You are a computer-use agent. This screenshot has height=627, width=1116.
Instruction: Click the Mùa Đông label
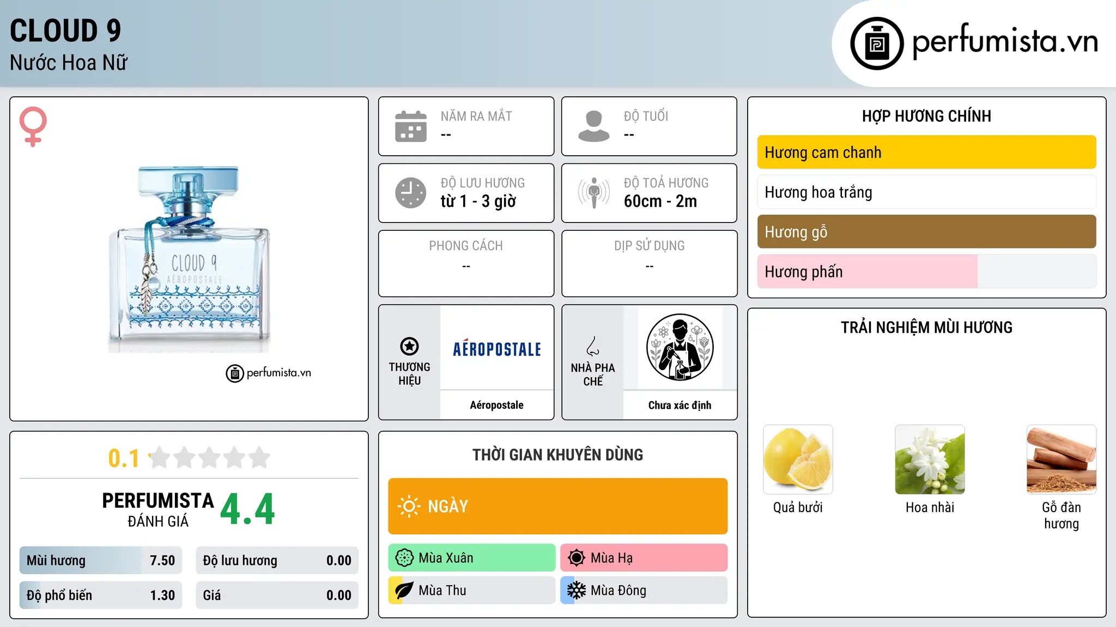(x=618, y=591)
